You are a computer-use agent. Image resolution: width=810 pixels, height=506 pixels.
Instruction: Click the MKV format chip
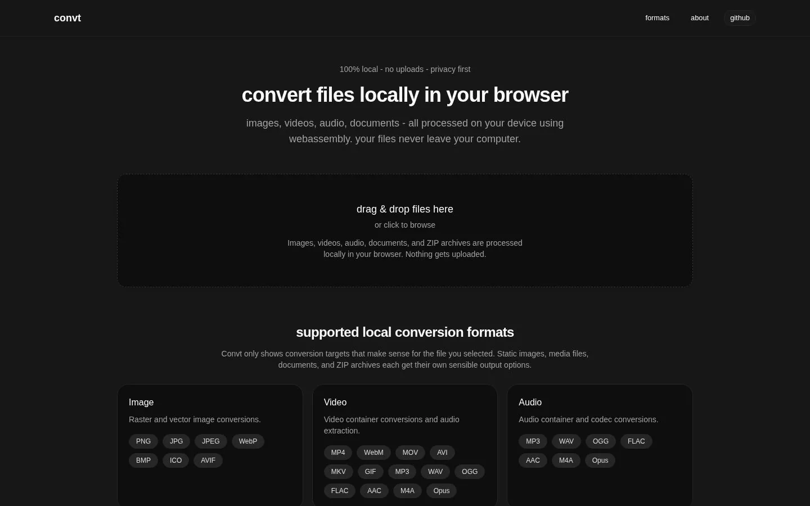(x=339, y=472)
